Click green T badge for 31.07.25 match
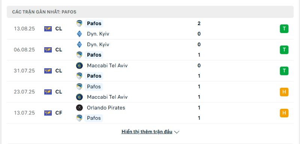300x144 pixels. coord(284,71)
